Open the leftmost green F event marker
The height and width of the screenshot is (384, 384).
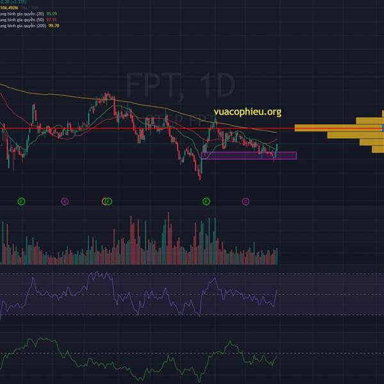tap(21, 202)
